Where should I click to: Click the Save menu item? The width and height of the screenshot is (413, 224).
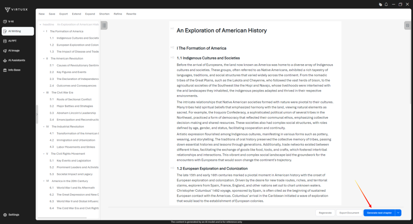click(x=52, y=14)
